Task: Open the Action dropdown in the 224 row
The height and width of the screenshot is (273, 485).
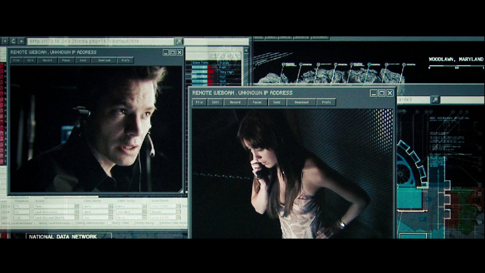Action: [x=56, y=217]
